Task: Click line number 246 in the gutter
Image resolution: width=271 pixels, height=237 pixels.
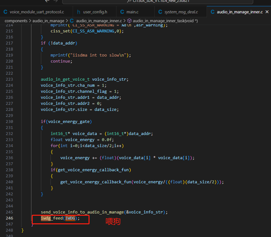Action: (9, 218)
